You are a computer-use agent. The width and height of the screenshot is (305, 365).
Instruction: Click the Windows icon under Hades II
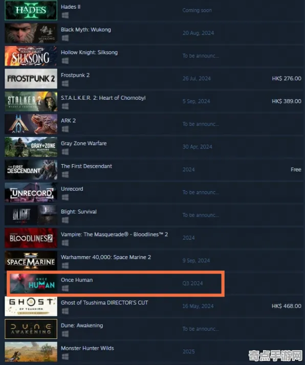point(65,15)
